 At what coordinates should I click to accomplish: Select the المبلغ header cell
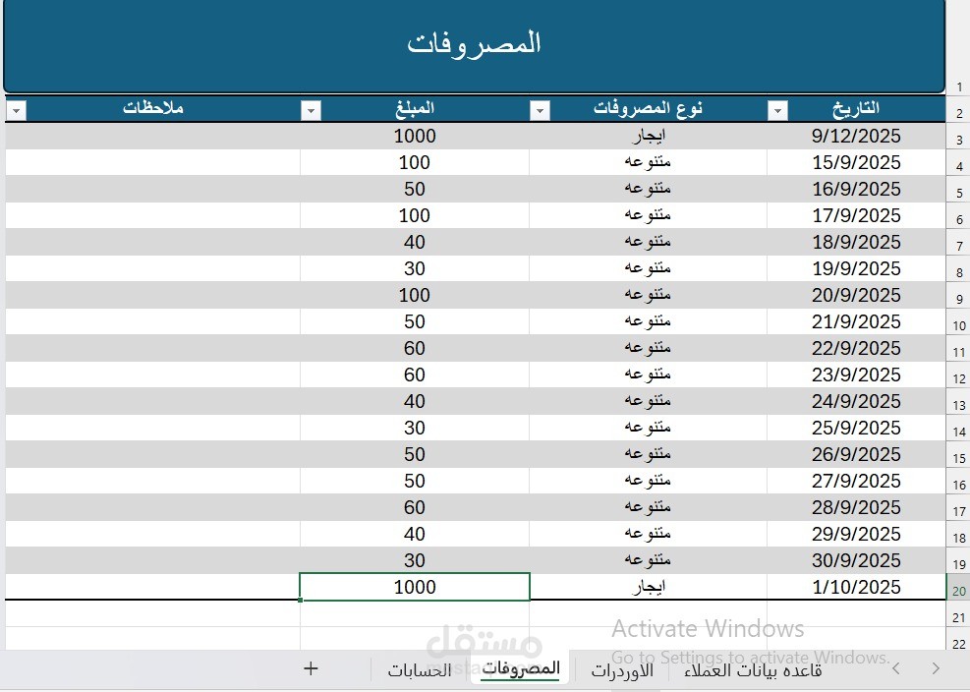coord(415,109)
